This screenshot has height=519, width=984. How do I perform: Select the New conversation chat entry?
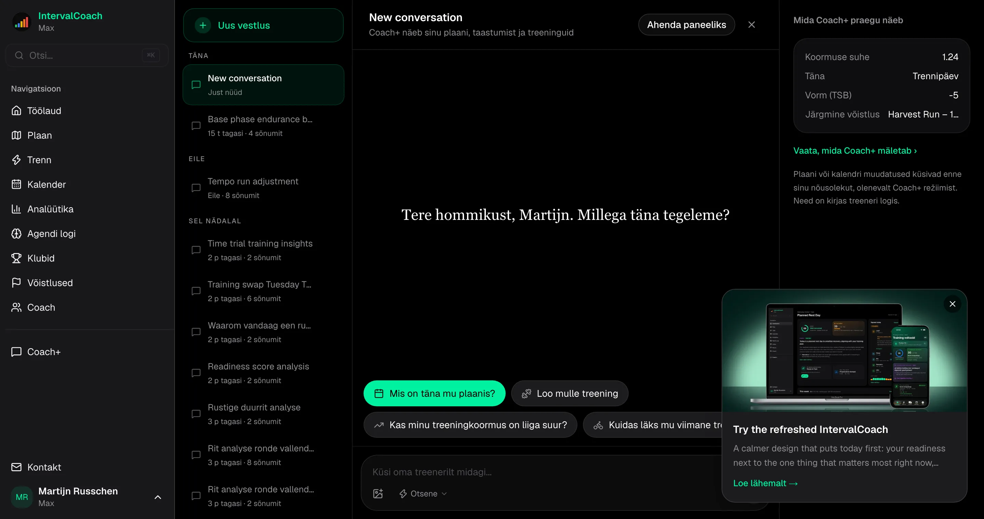point(263,85)
